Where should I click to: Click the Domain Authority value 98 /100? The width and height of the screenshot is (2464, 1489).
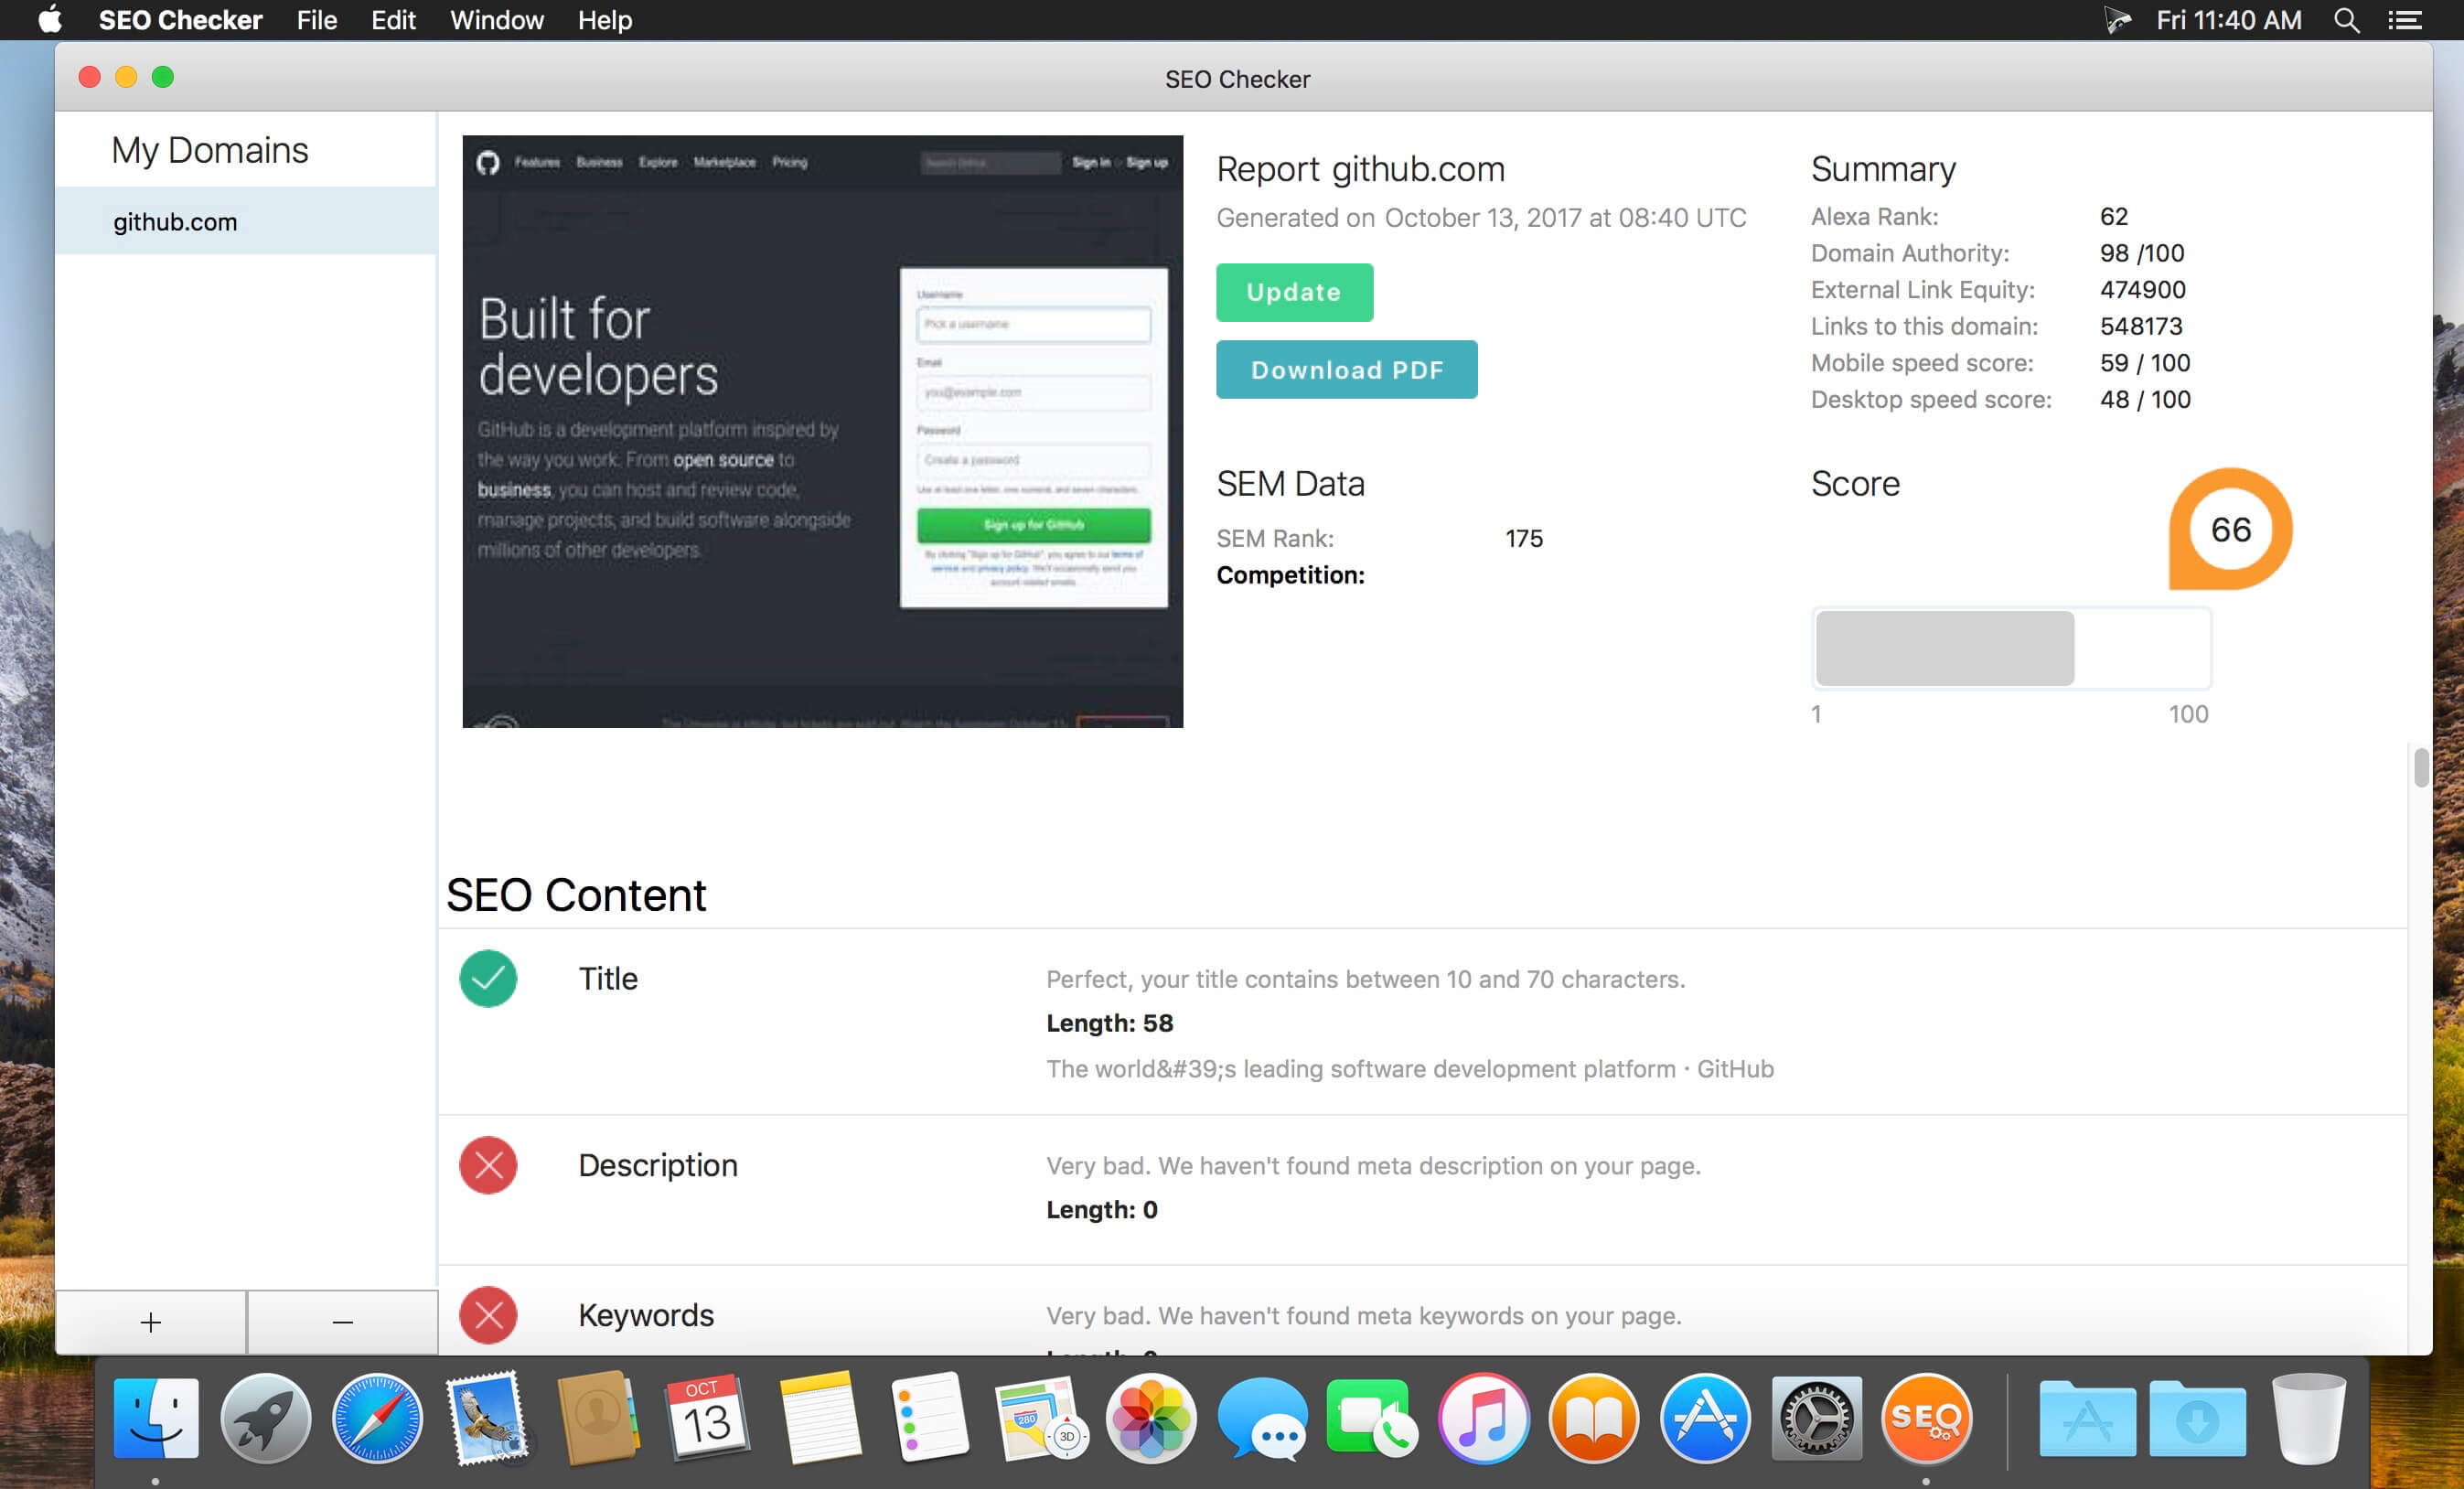click(2141, 253)
